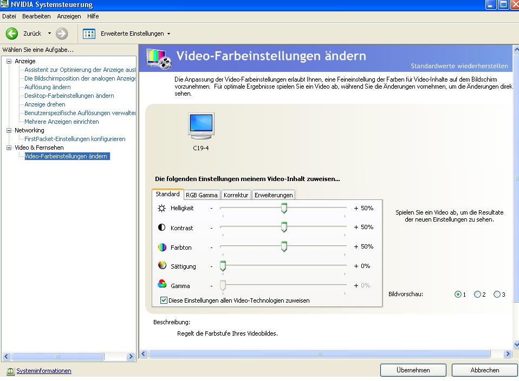Open the Erweiterte Einstellungen dropdown arrow

(x=169, y=34)
